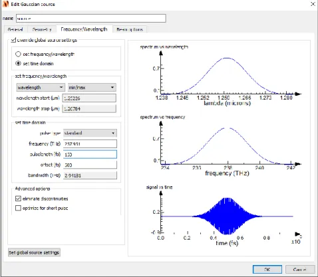Click the 'spectrum vs wavelength' plot title
The image size is (318, 277).
click(164, 47)
